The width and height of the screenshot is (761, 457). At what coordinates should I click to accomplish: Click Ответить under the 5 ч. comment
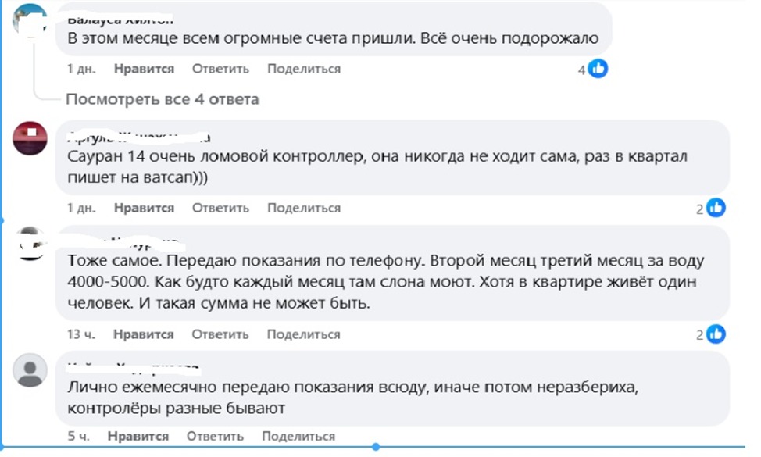point(215,436)
